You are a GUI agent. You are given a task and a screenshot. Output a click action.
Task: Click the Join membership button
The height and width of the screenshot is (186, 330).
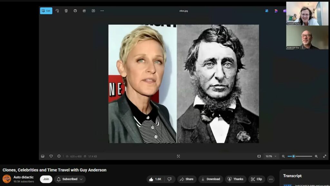(x=46, y=179)
